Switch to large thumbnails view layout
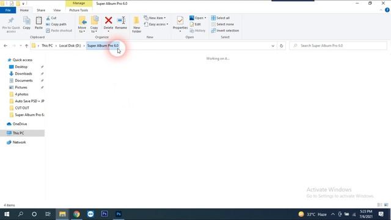Image resolution: width=391 pixels, height=220 pixels. pos(386,205)
